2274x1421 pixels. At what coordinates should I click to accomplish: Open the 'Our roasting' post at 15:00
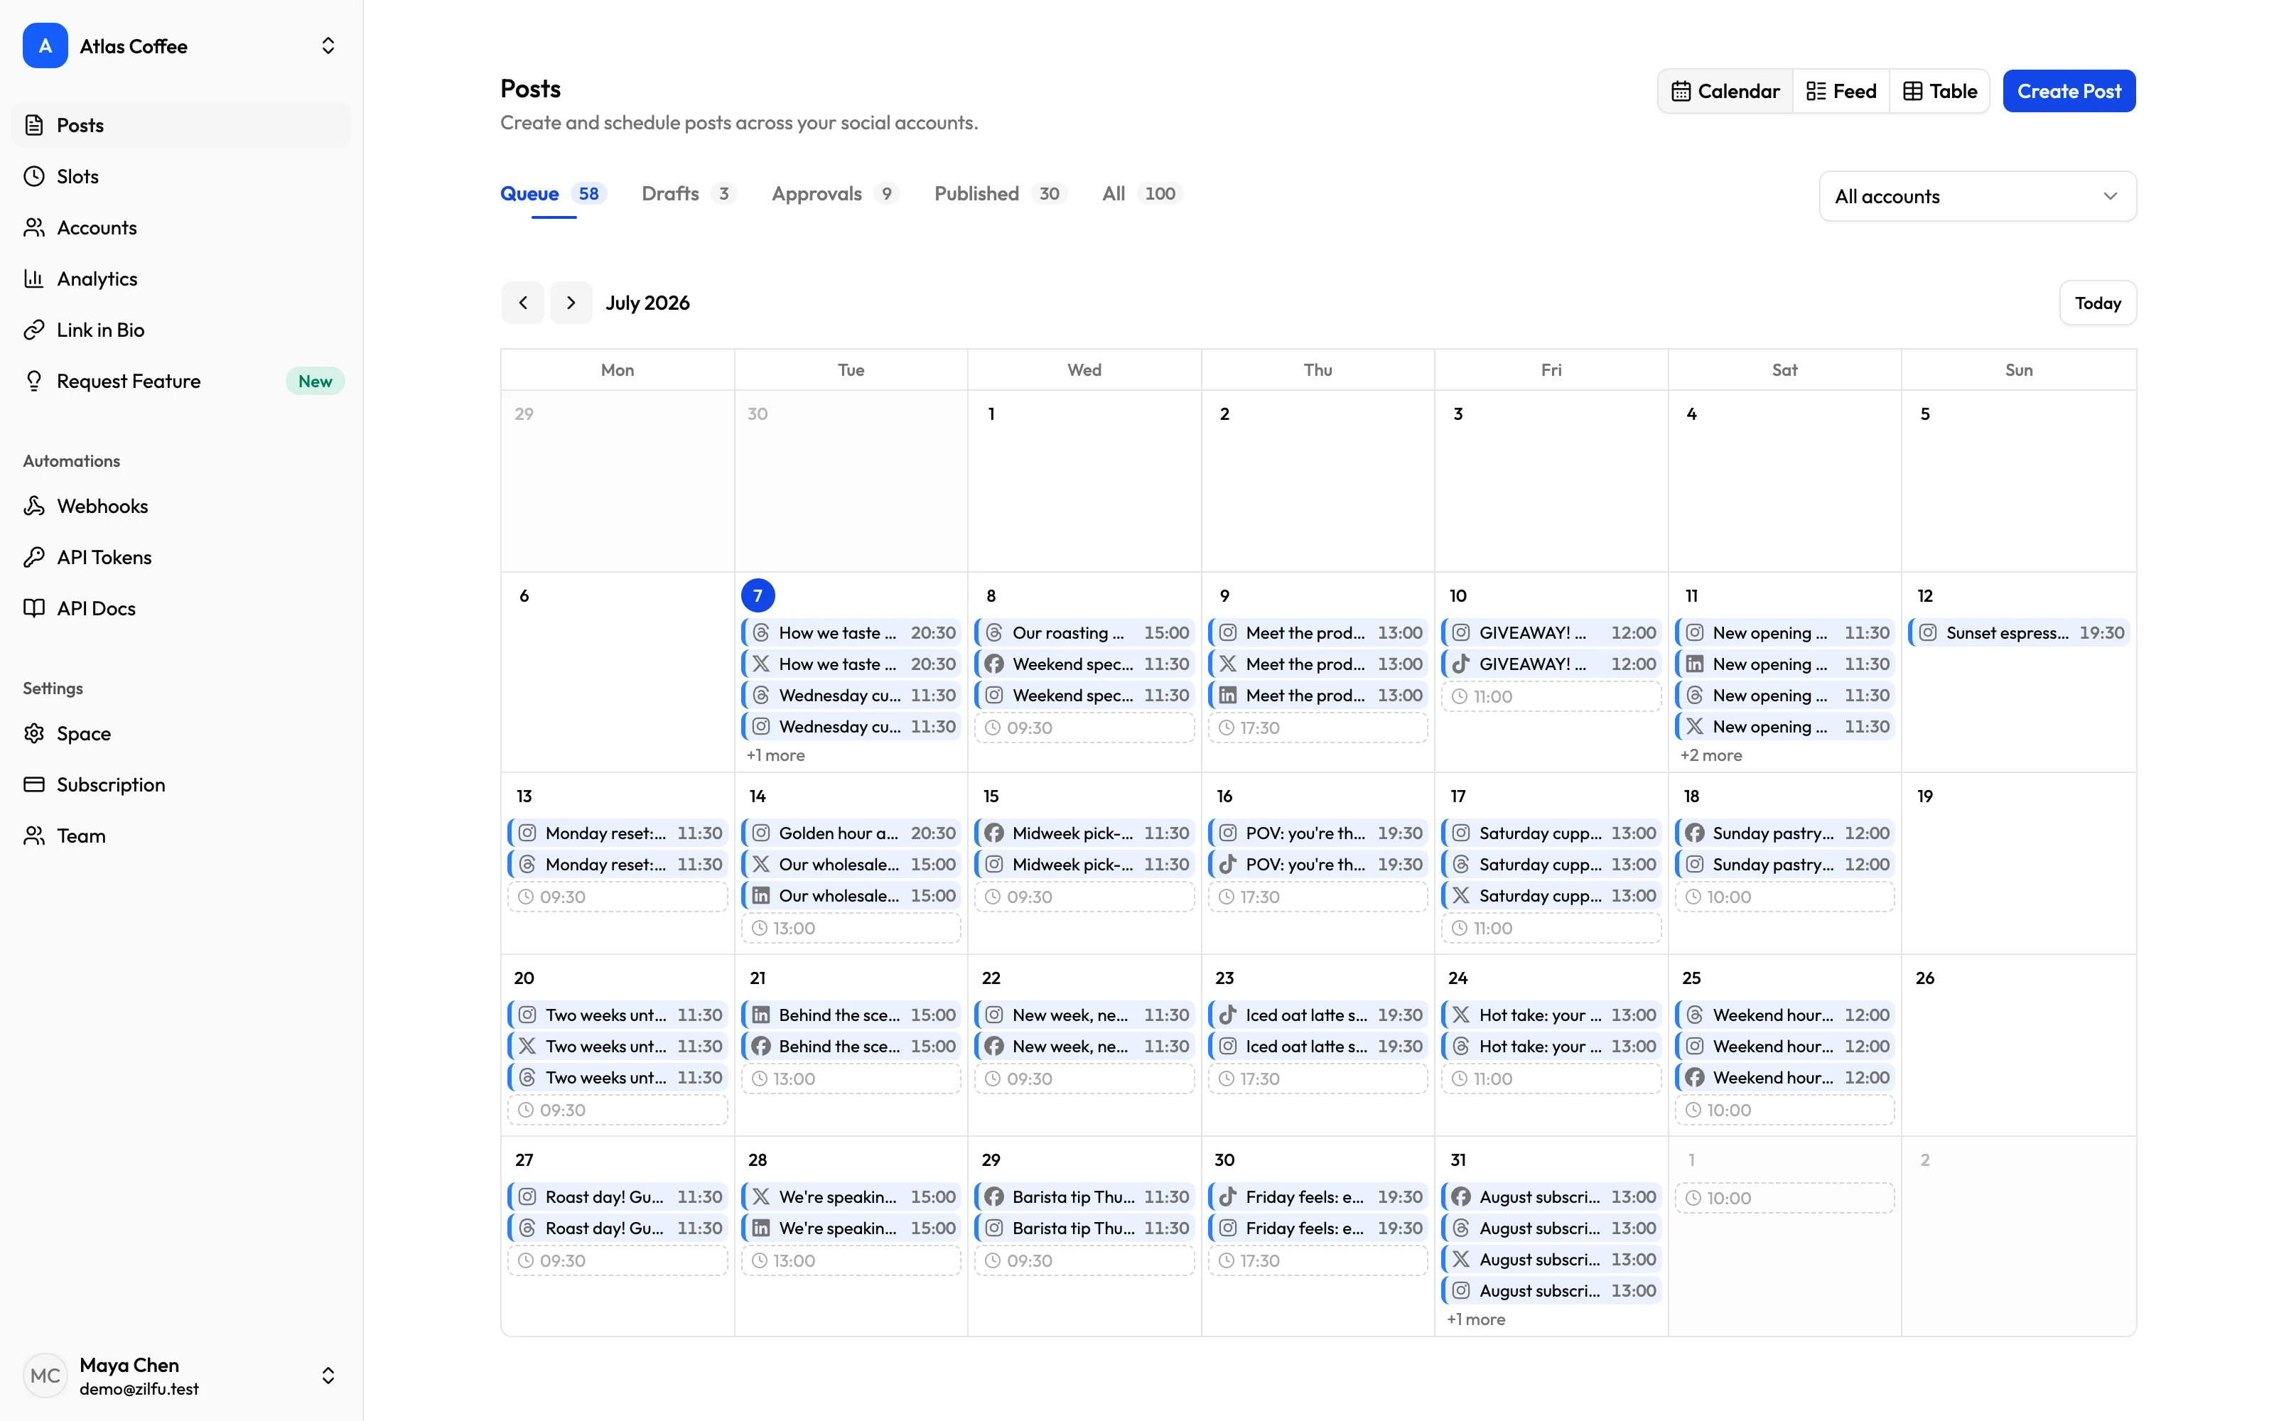(x=1084, y=632)
